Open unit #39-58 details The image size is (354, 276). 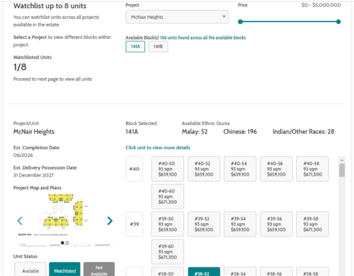pos(312,224)
